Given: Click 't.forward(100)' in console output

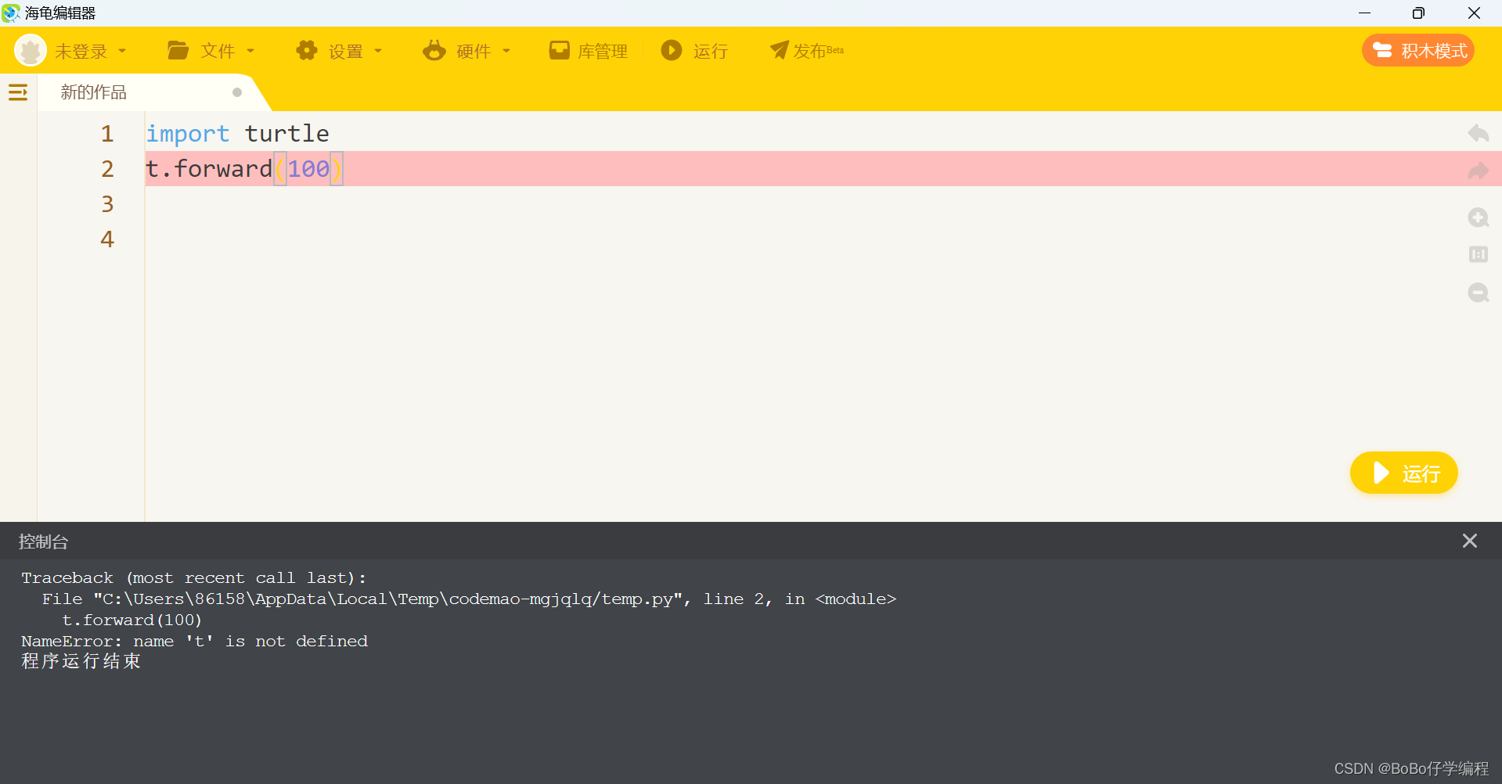Looking at the screenshot, I should coord(131,620).
